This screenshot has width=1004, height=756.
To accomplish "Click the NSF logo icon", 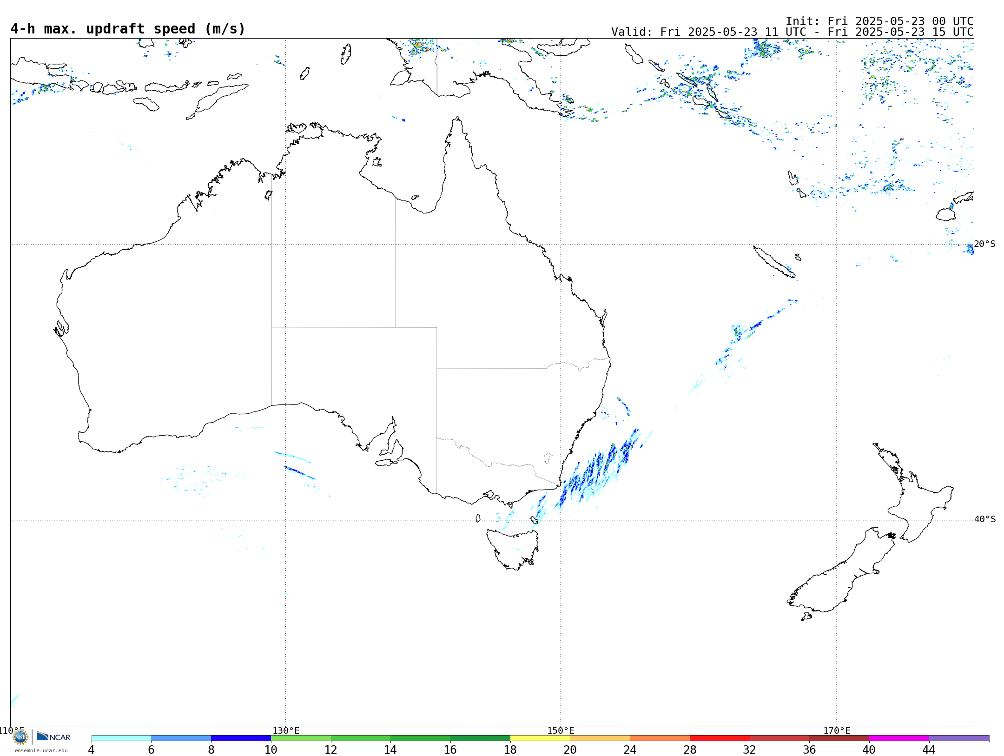I will (x=20, y=737).
